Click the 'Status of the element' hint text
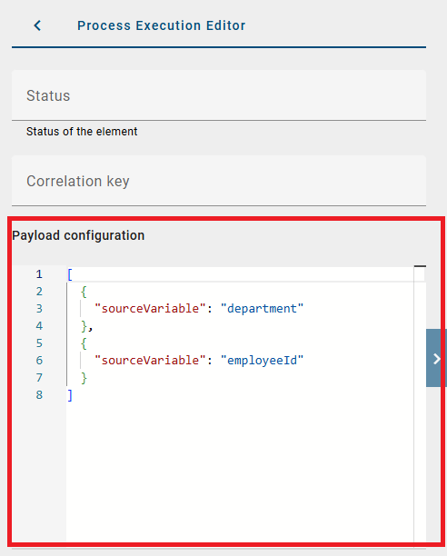The width and height of the screenshot is (447, 556). pos(82,132)
